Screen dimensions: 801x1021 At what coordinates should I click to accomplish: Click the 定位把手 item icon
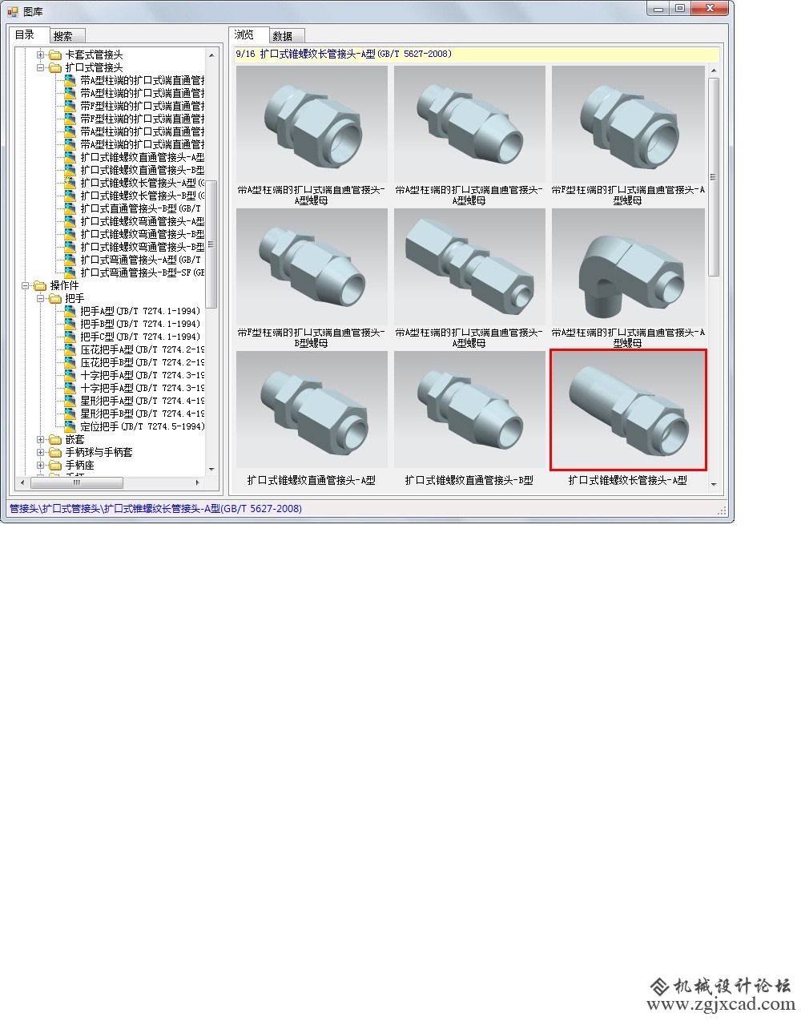click(x=70, y=426)
